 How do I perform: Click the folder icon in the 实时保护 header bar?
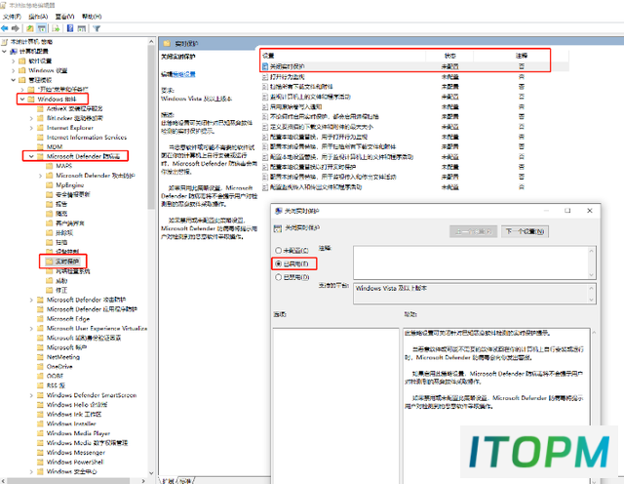coord(167,43)
